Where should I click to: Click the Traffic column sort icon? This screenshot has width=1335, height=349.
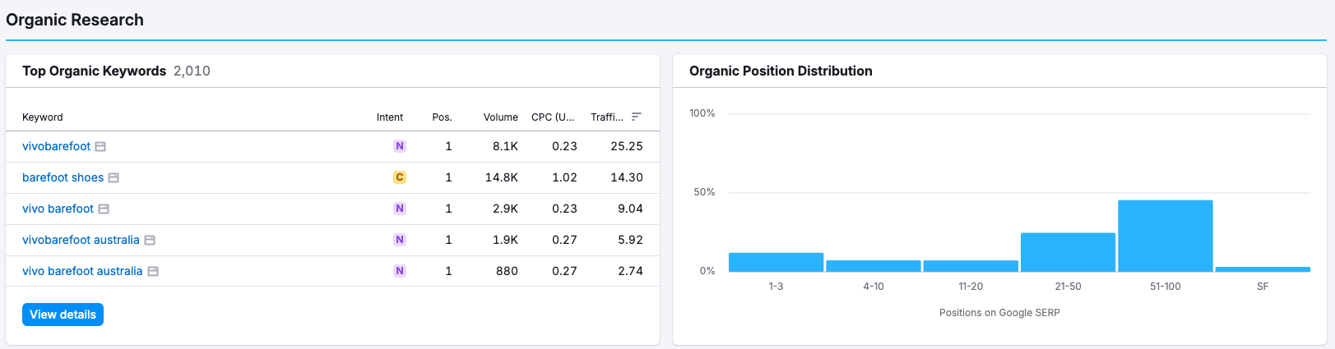pyautogui.click(x=636, y=117)
